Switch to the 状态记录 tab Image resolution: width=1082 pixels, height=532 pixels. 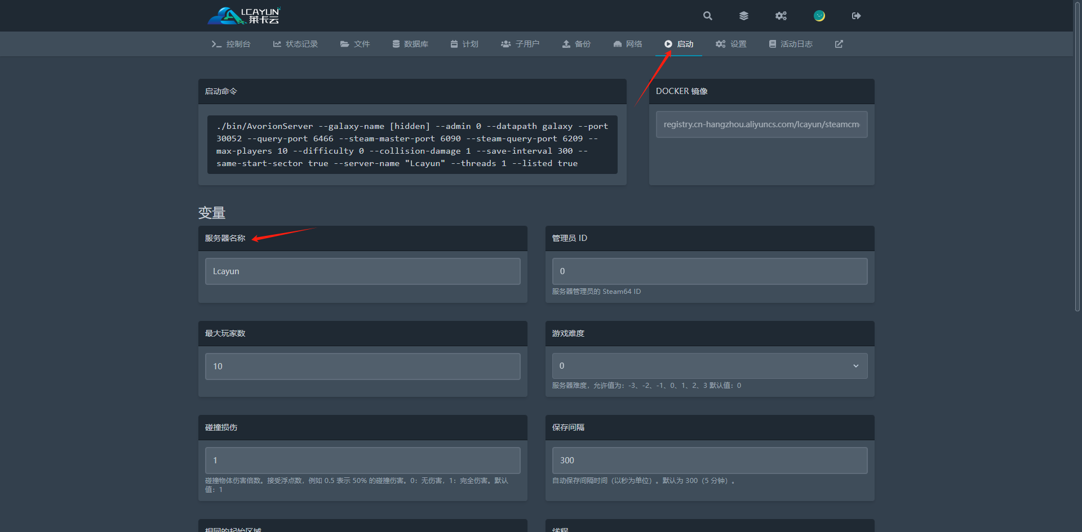pyautogui.click(x=295, y=44)
